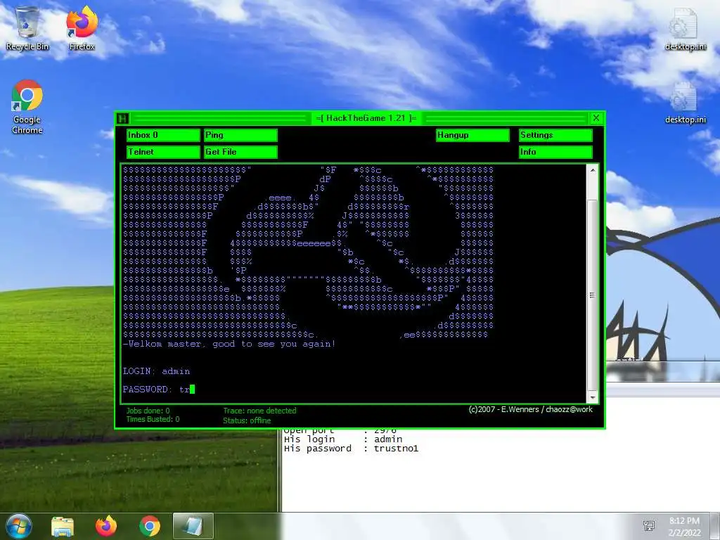Select the upper desktop.ini file icon
This screenshot has width=720, height=540.
[x=685, y=28]
